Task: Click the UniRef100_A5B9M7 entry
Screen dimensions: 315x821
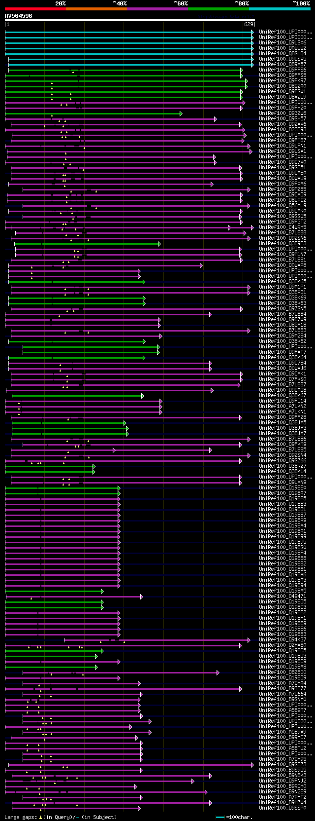Action: 283,710
